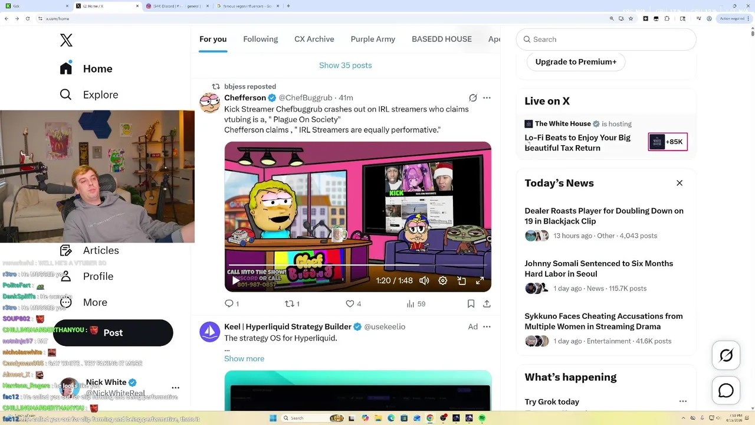
Task: Open the Messages floating button
Action: pos(726,391)
